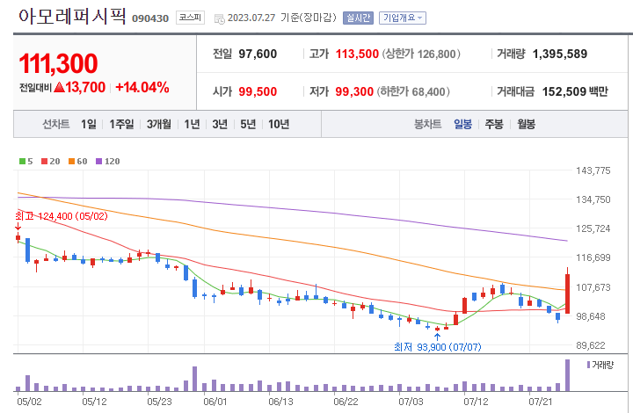Select the 3개월 line chart tab
Image resolution: width=633 pixels, height=413 pixels.
(x=158, y=124)
